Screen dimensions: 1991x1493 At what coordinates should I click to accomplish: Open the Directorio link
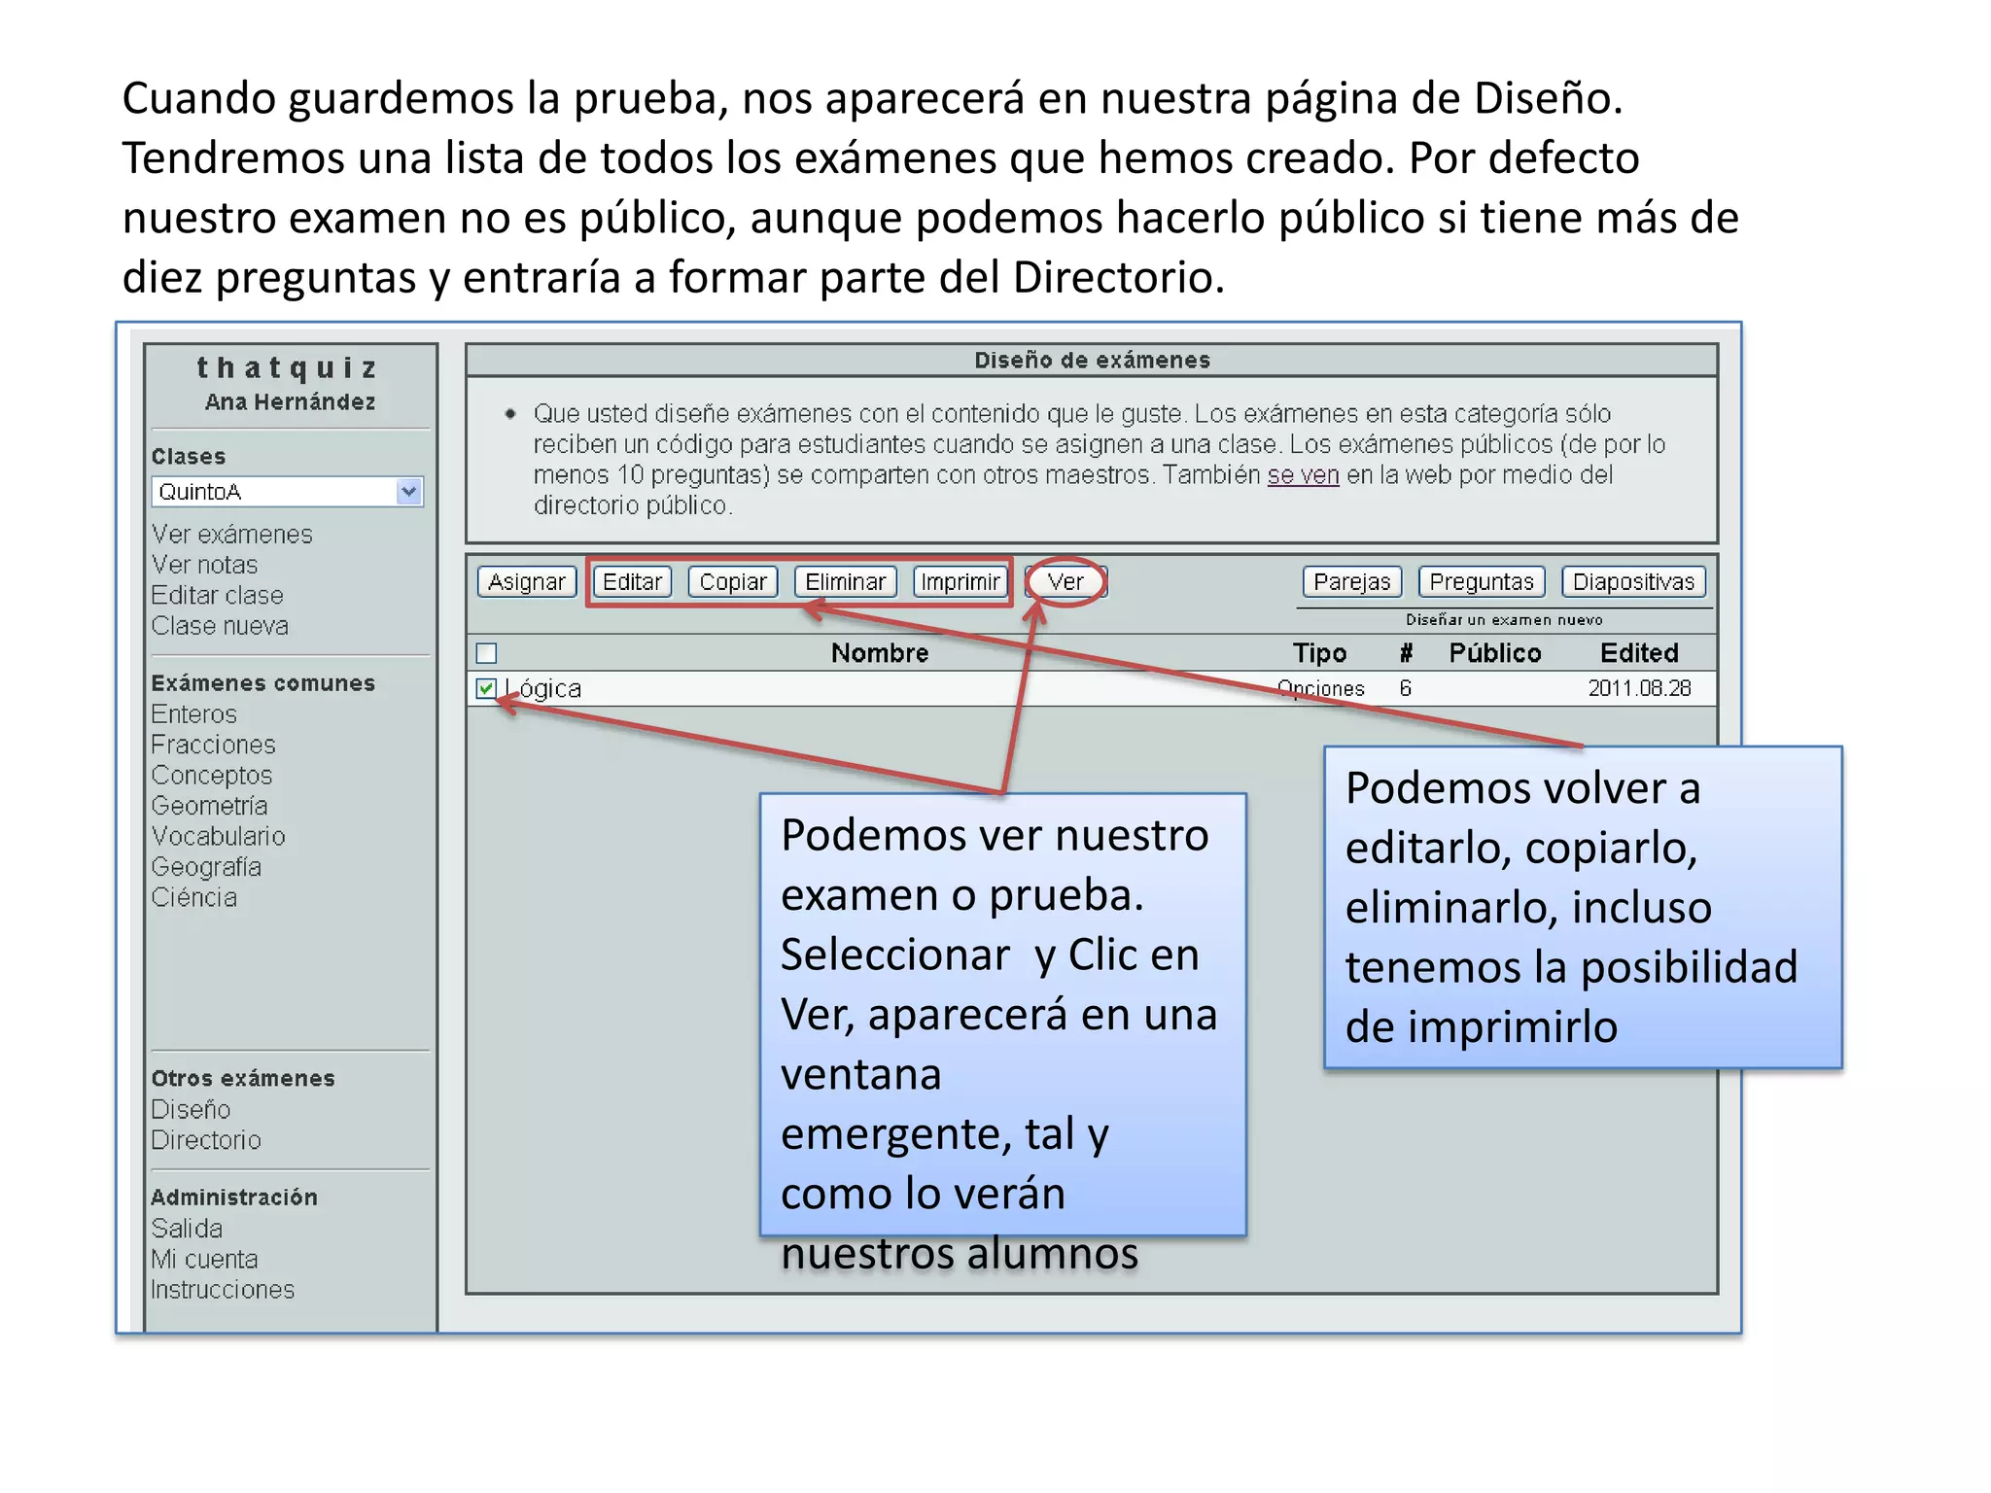[x=206, y=1140]
